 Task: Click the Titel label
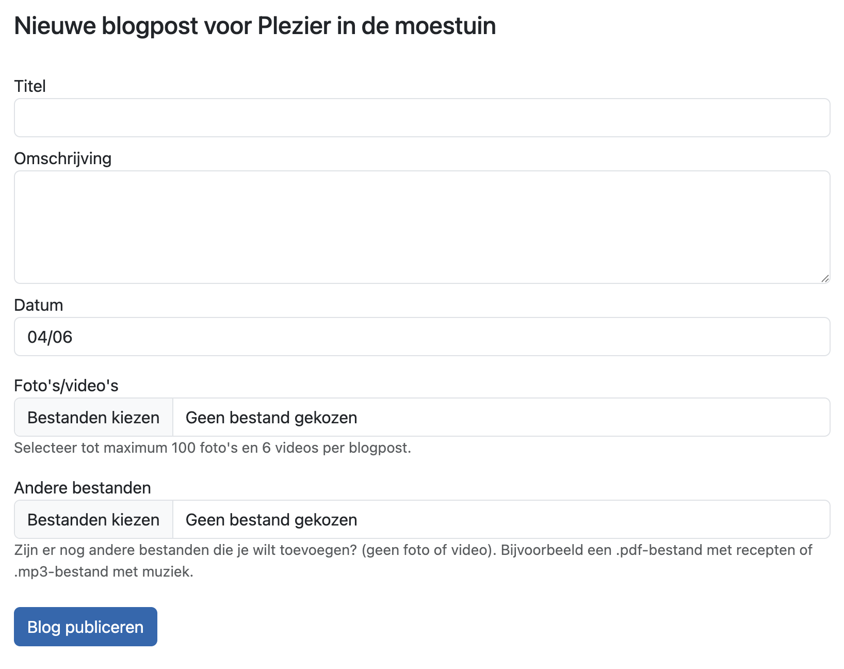pos(30,86)
